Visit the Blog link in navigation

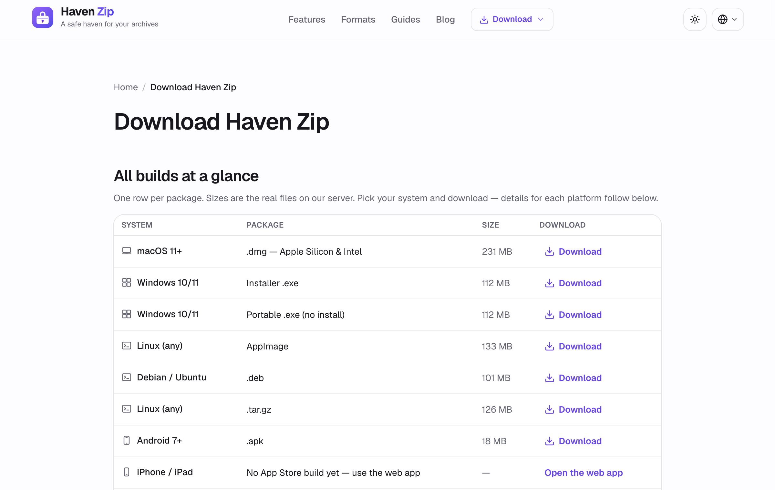(x=445, y=20)
